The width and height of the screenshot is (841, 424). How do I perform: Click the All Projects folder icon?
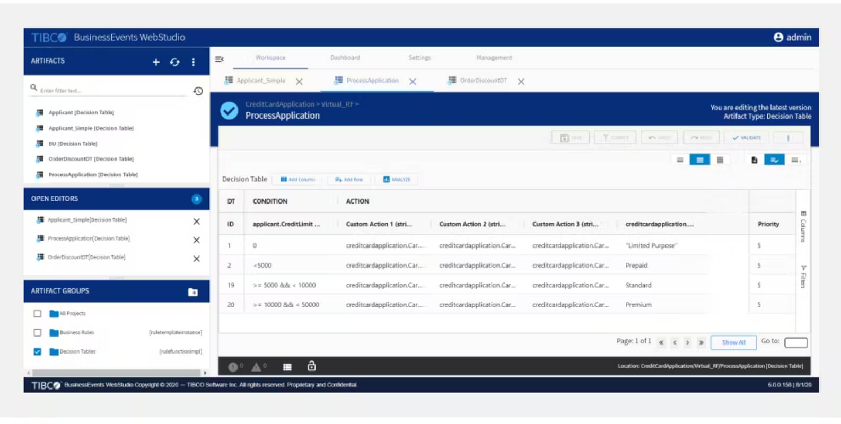54,314
